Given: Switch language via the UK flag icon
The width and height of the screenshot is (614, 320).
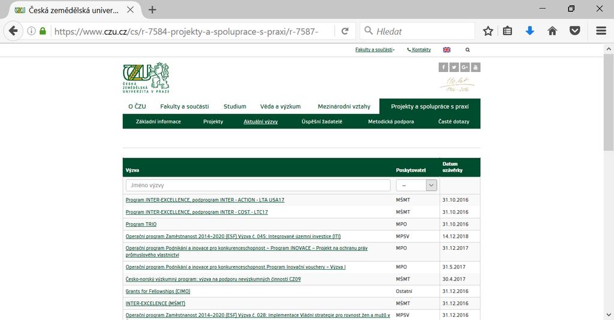Looking at the screenshot, I should [x=446, y=50].
